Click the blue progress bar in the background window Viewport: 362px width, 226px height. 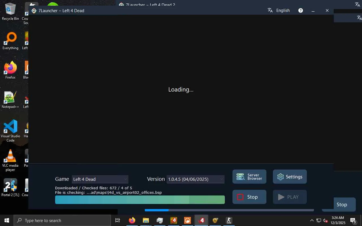229,210
